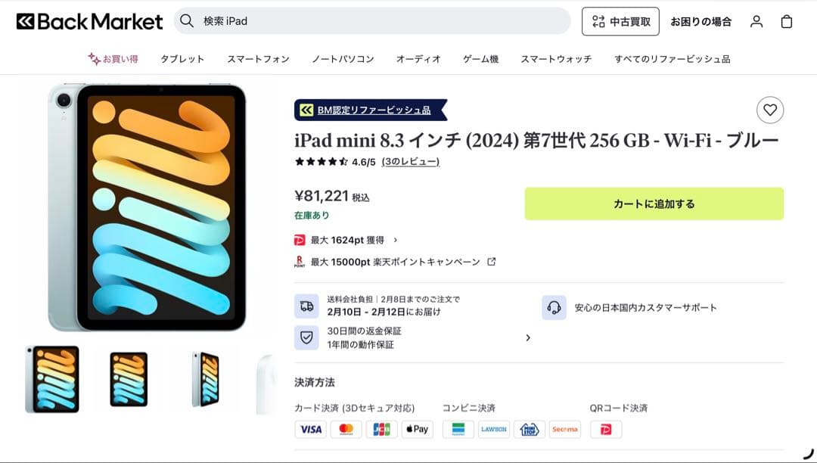Switch to the タブレット category tab

tap(182, 58)
